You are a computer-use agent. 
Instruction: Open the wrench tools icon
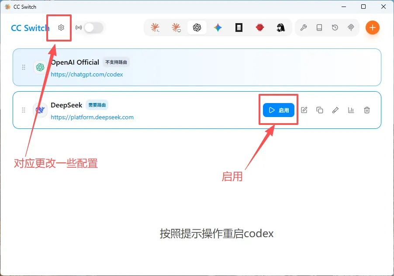(x=304, y=28)
